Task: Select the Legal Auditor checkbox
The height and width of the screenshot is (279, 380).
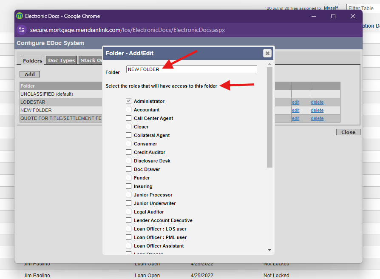Action: click(x=128, y=212)
